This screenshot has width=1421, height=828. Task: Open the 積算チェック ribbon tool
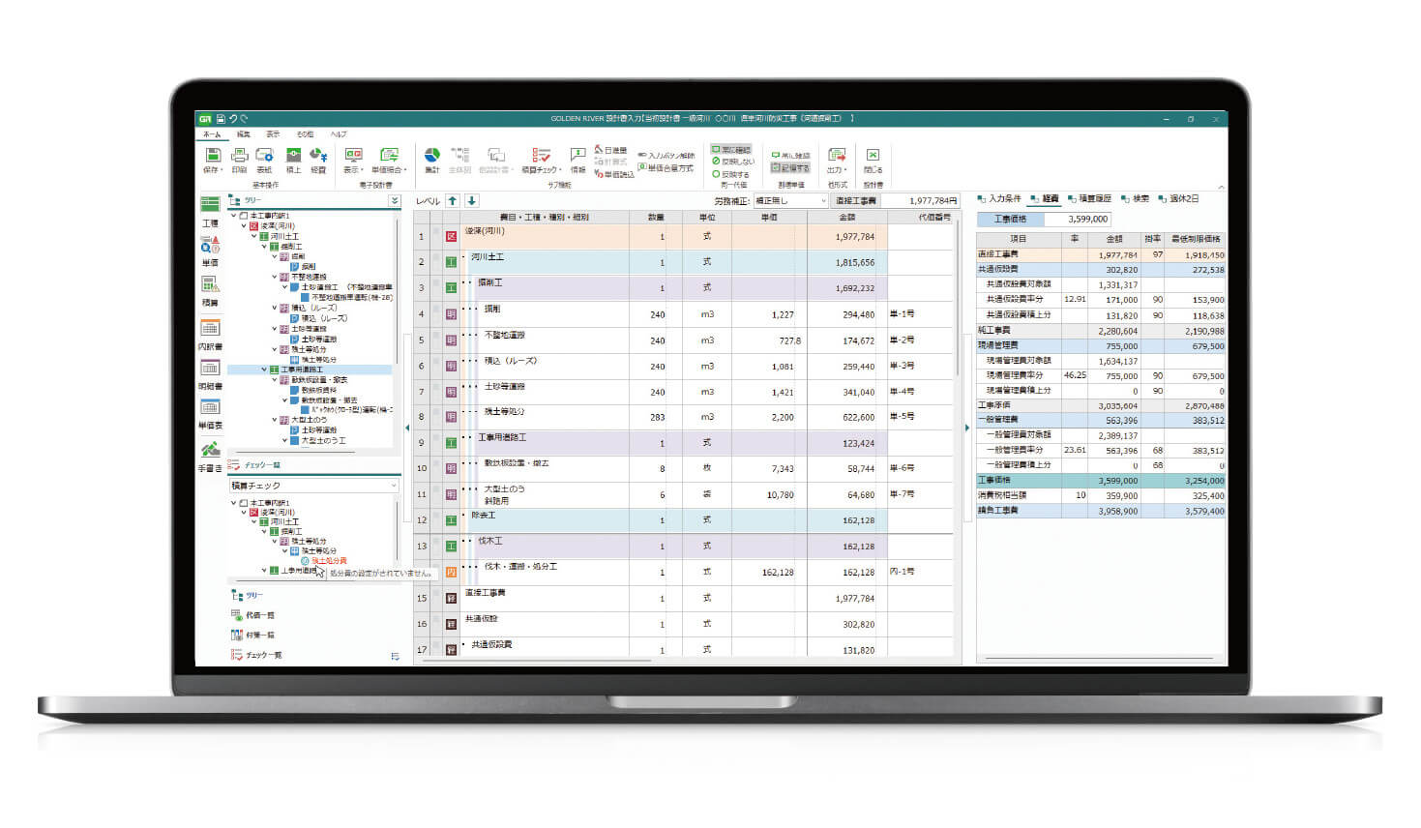point(540,160)
